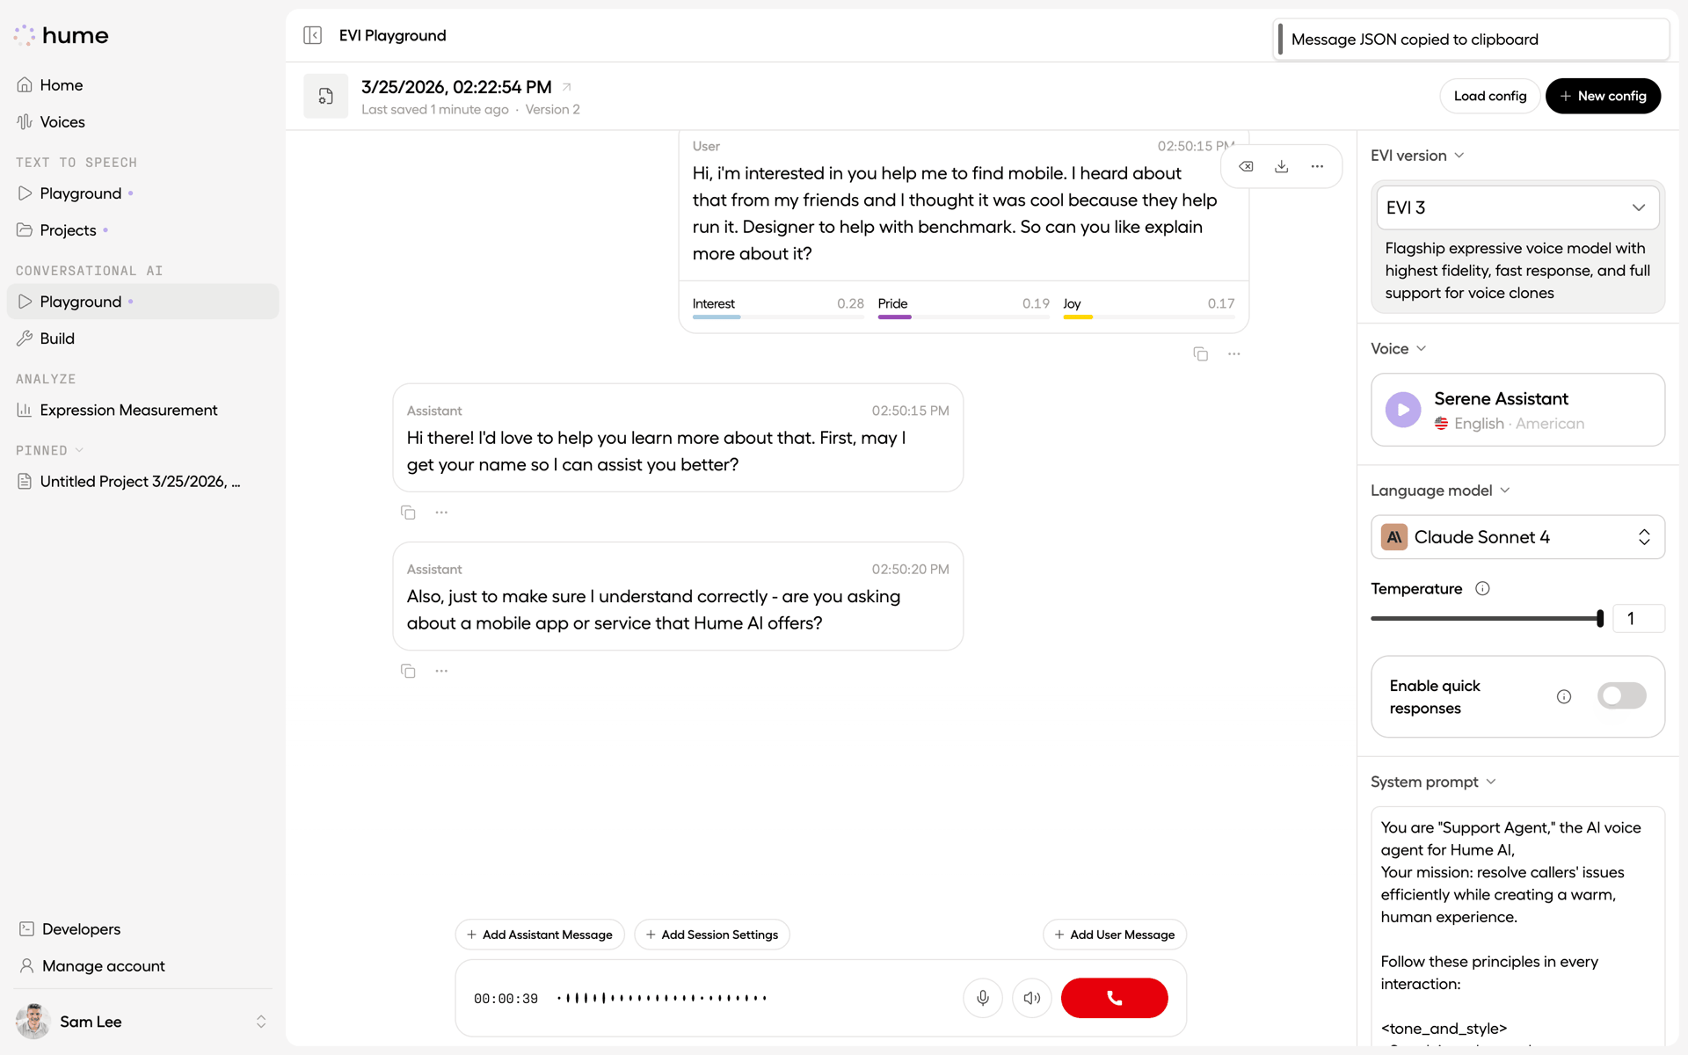The image size is (1688, 1055).
Task: Click the Hume logo
Action: click(62, 35)
